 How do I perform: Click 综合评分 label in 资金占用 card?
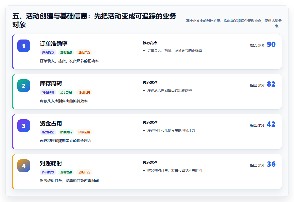click(257, 125)
